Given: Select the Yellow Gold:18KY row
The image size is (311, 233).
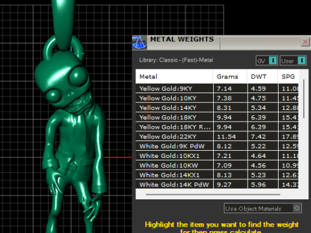Looking at the screenshot, I should [217, 117].
